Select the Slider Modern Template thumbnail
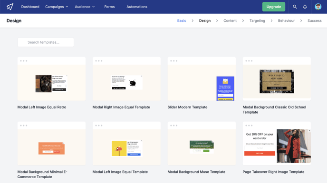Screen dimensions: 327x183 [202, 79]
